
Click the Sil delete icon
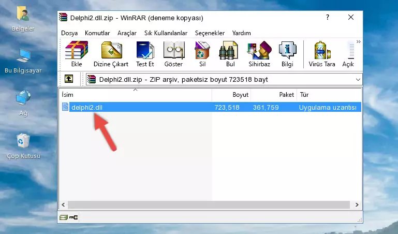pos(202,50)
